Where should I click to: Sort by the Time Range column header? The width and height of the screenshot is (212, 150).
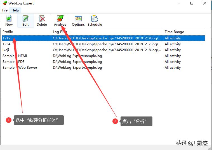[184, 32]
